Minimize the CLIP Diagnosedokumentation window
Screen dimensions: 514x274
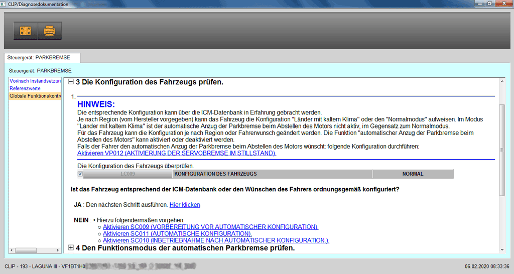(479, 3)
